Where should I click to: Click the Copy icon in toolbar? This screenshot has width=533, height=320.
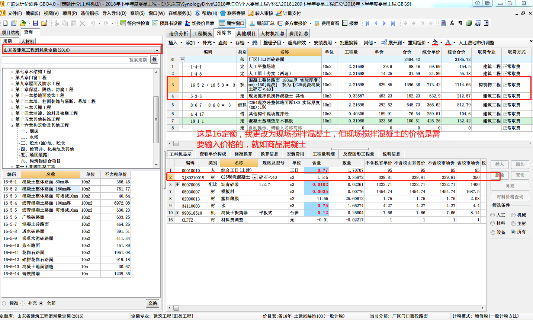[65, 23]
